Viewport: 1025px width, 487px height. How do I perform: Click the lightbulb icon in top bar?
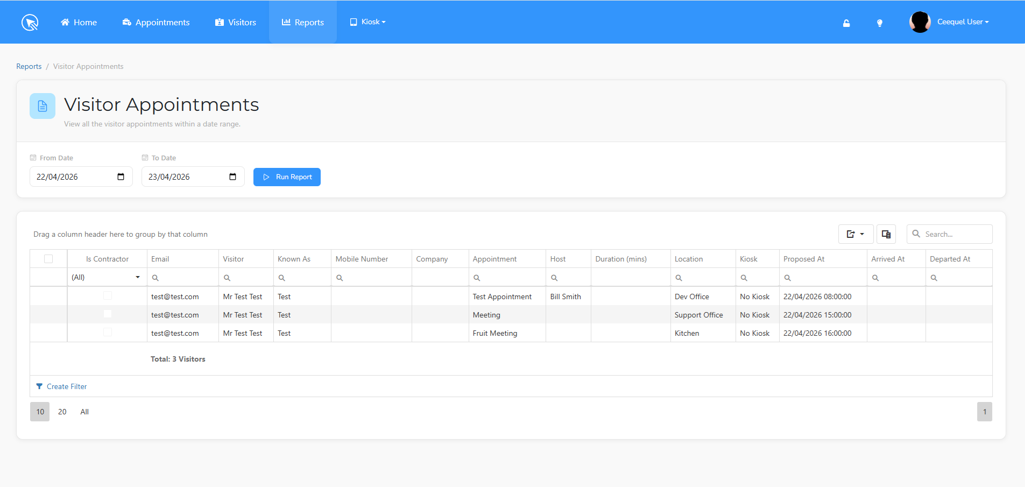click(x=880, y=23)
